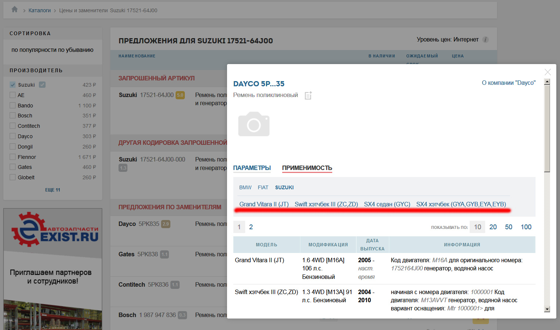The image size is (560, 330).
Task: Expand manufacturer list with ЕЩЕ 11
Action: (x=53, y=190)
